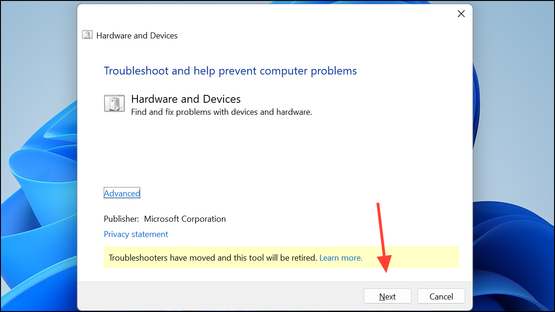Cancel the Hardware and Devices troubleshooter
This screenshot has height=312, width=555.
tap(441, 296)
